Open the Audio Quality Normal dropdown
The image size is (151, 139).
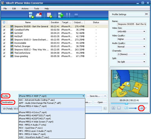coord(132,47)
